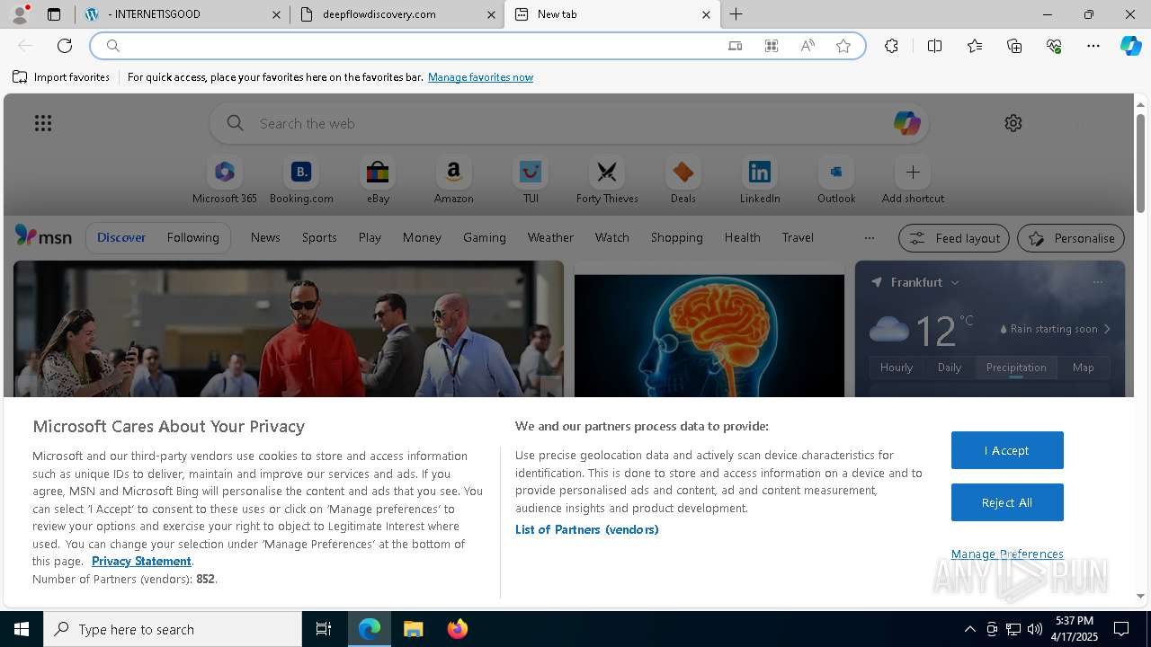Open the Extensions puzzle icon
Screen dimensions: 1151x647
(x=891, y=46)
